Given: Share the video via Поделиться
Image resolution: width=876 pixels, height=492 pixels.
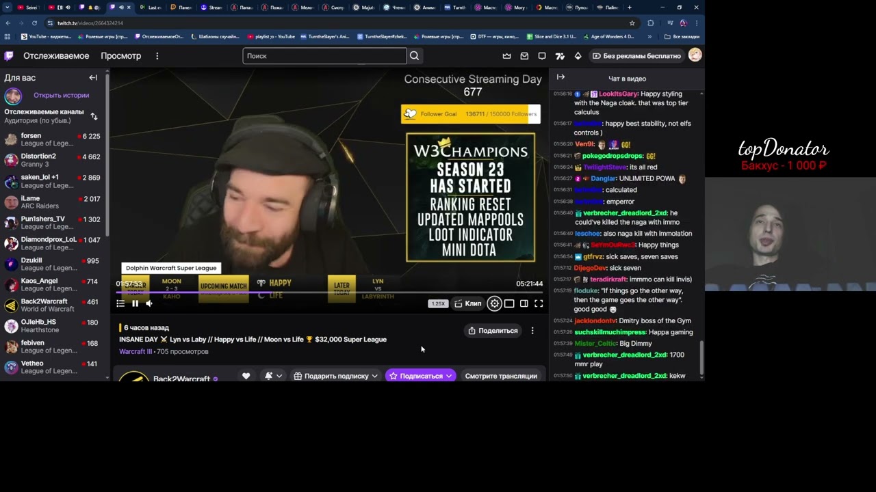Looking at the screenshot, I should [492, 331].
